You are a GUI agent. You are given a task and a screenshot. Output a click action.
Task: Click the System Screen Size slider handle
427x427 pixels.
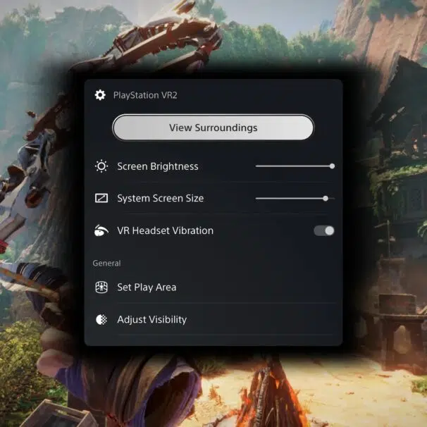[x=326, y=199]
